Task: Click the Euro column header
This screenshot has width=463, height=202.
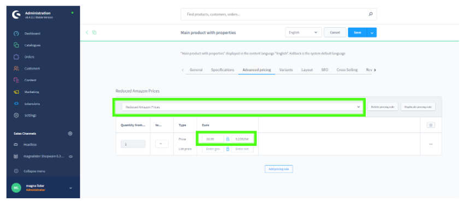Action: pos(206,125)
